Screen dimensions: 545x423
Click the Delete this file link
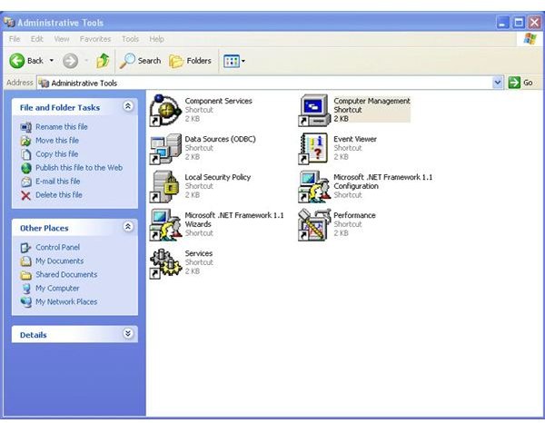click(59, 195)
